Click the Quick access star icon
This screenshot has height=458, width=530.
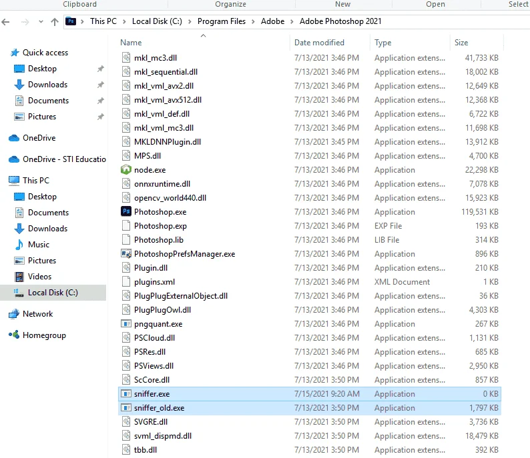(x=15, y=53)
